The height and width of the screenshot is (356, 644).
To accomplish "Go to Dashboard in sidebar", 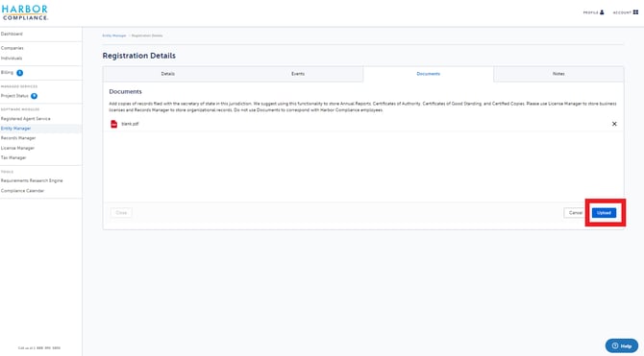I will pyautogui.click(x=12, y=34).
